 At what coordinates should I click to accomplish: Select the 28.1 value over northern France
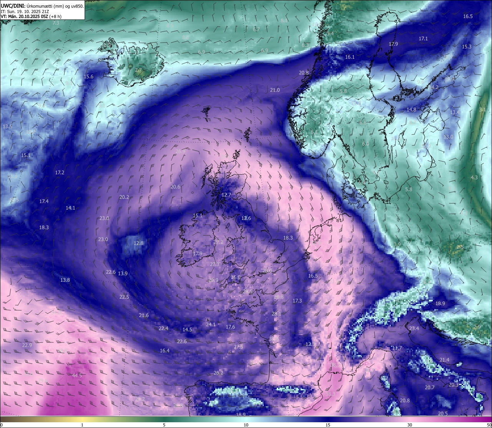point(276,314)
